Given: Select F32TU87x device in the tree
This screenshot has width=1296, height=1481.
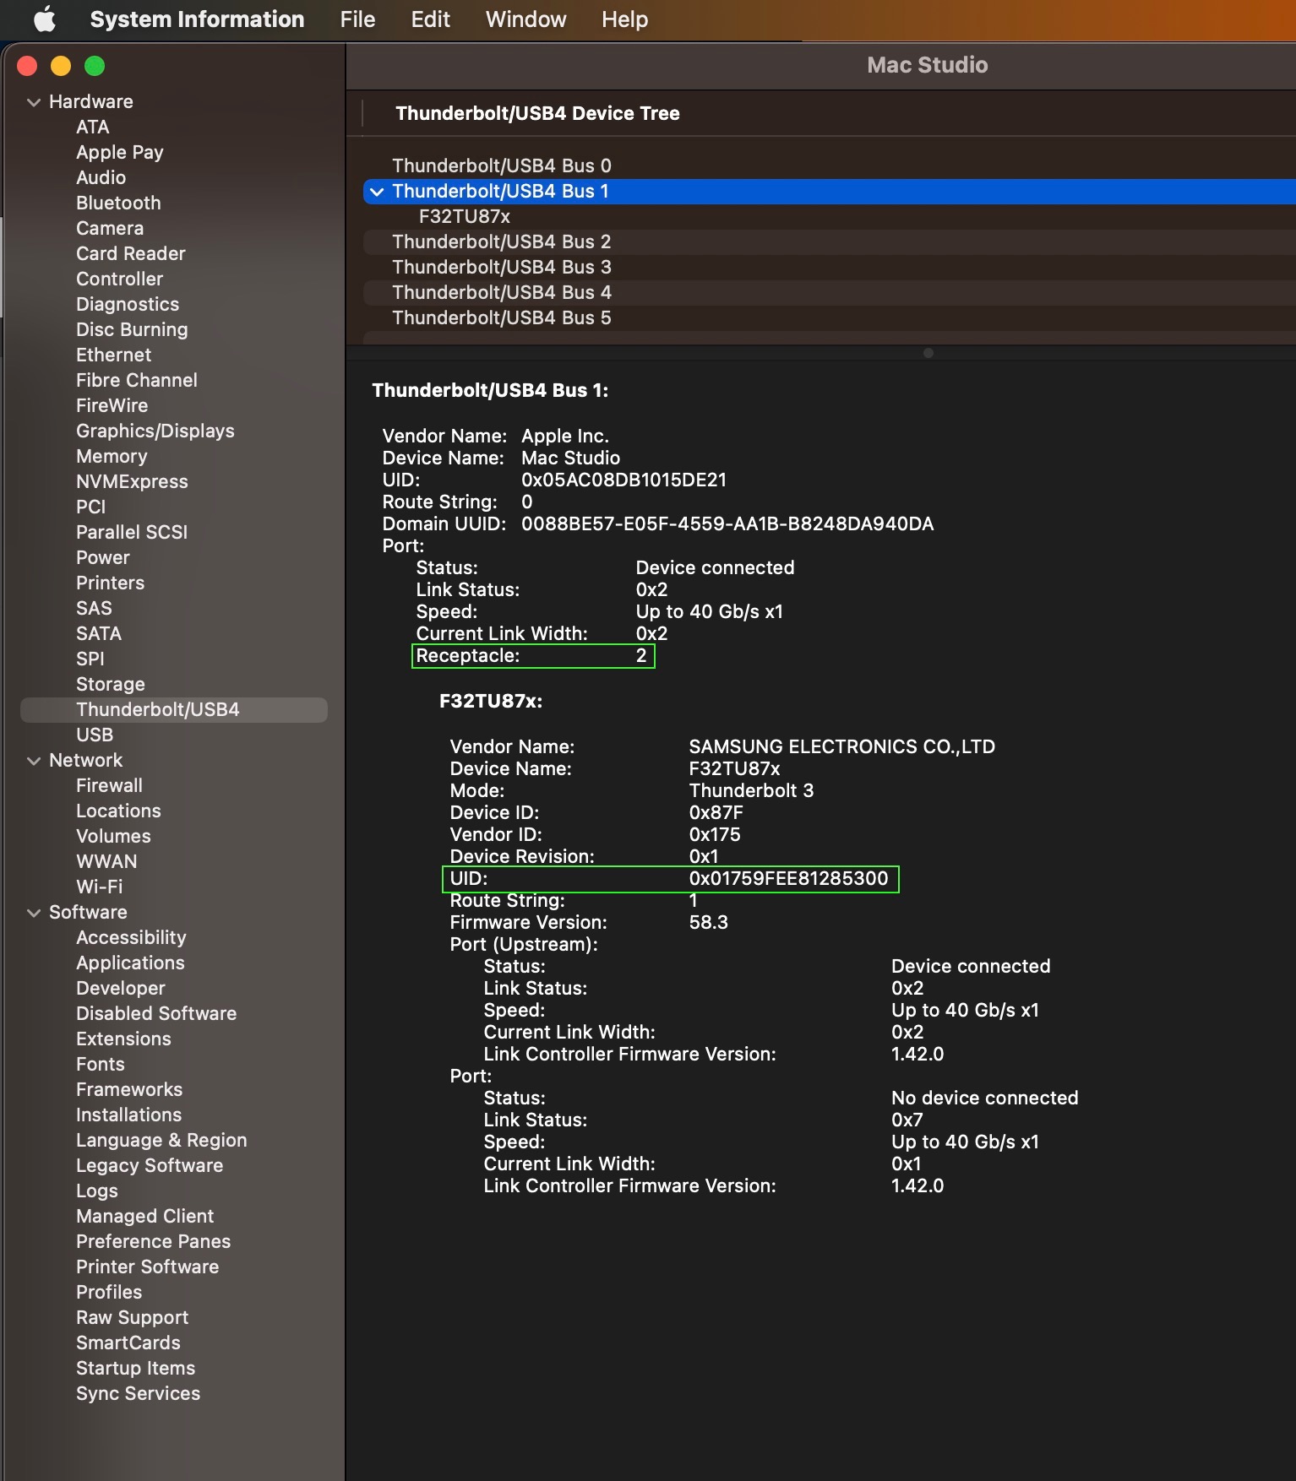Looking at the screenshot, I should point(464,216).
